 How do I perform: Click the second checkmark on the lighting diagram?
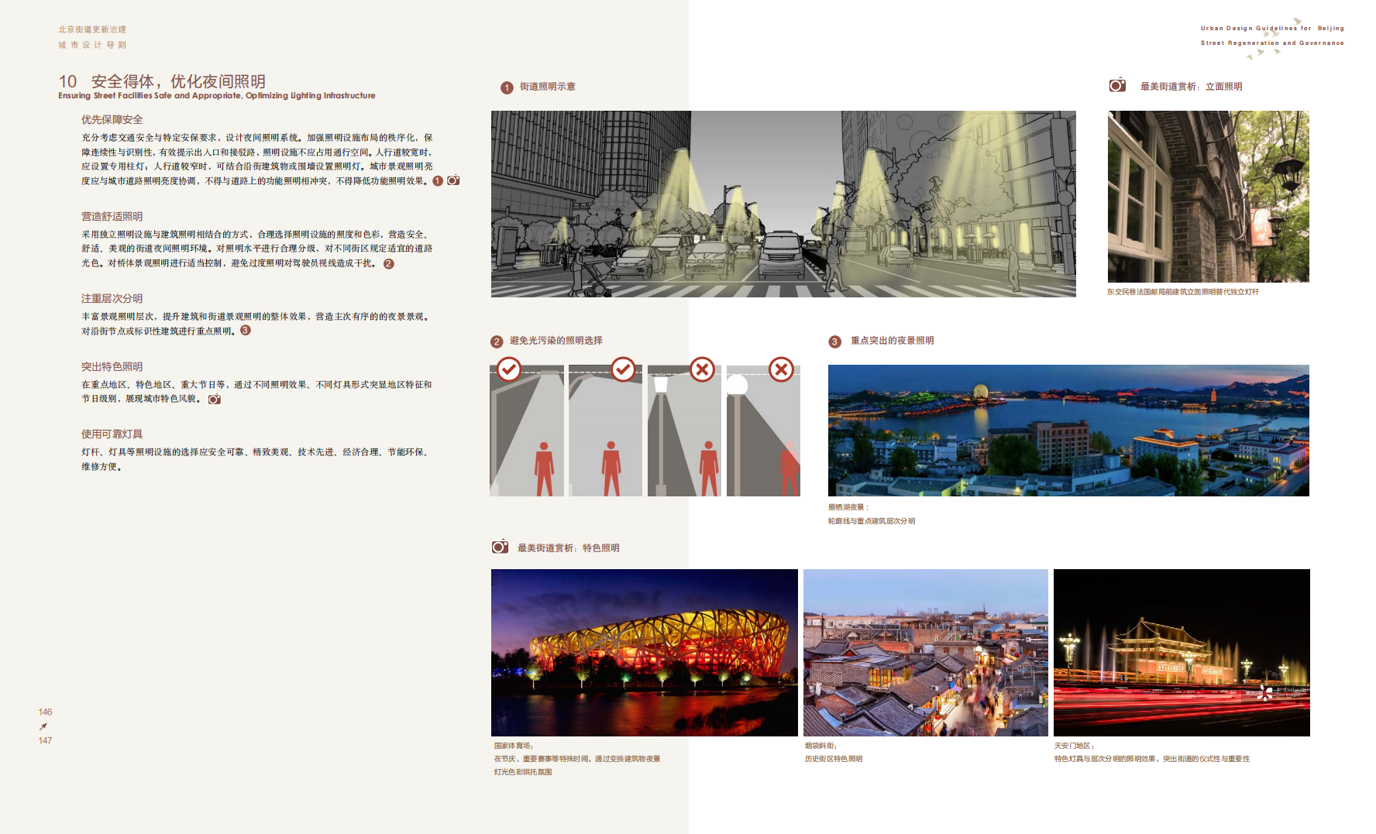pos(623,369)
